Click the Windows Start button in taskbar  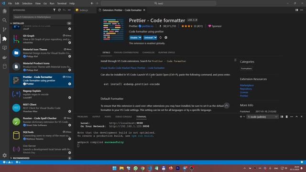pos(114,168)
